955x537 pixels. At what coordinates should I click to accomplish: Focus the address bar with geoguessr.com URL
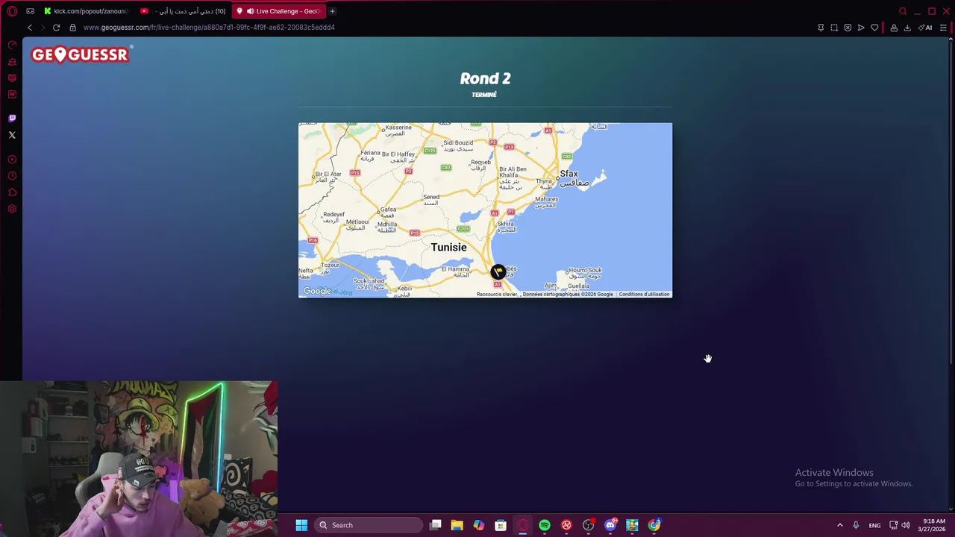pyautogui.click(x=209, y=28)
